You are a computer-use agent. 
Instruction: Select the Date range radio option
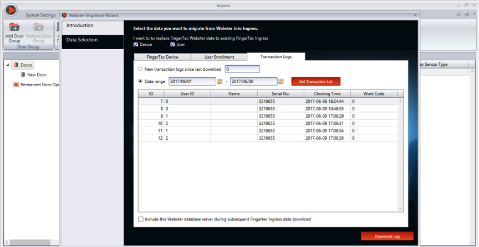tap(140, 81)
